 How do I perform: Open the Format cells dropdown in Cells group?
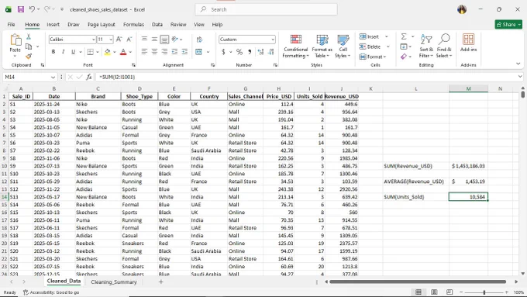[373, 57]
